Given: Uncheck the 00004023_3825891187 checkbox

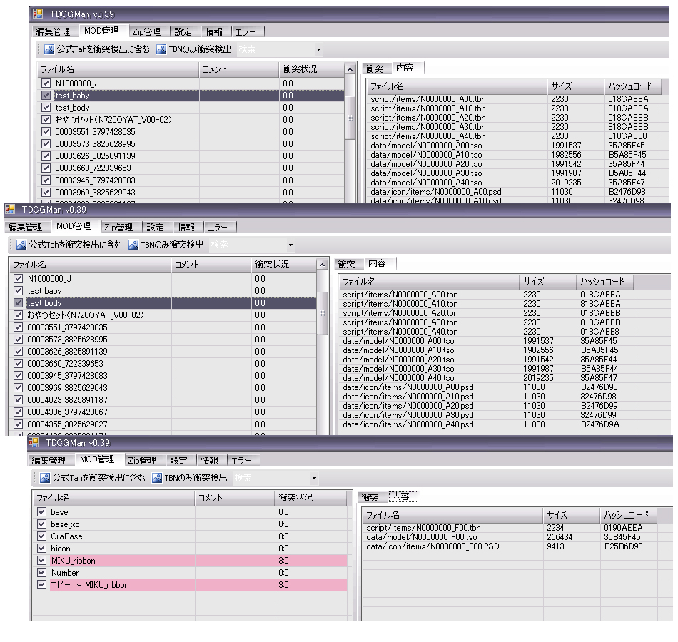Looking at the screenshot, I should click(18, 400).
